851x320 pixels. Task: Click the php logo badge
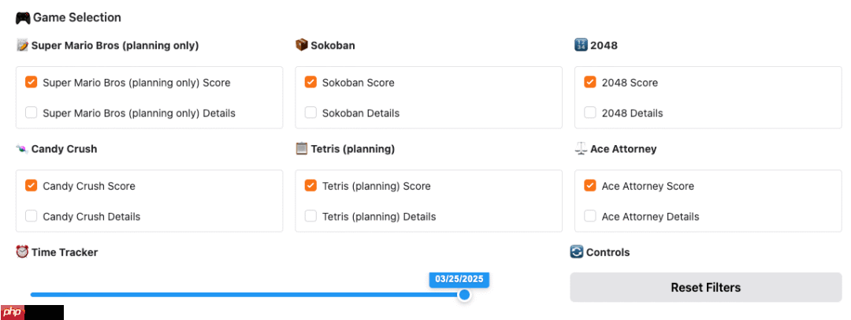13,312
